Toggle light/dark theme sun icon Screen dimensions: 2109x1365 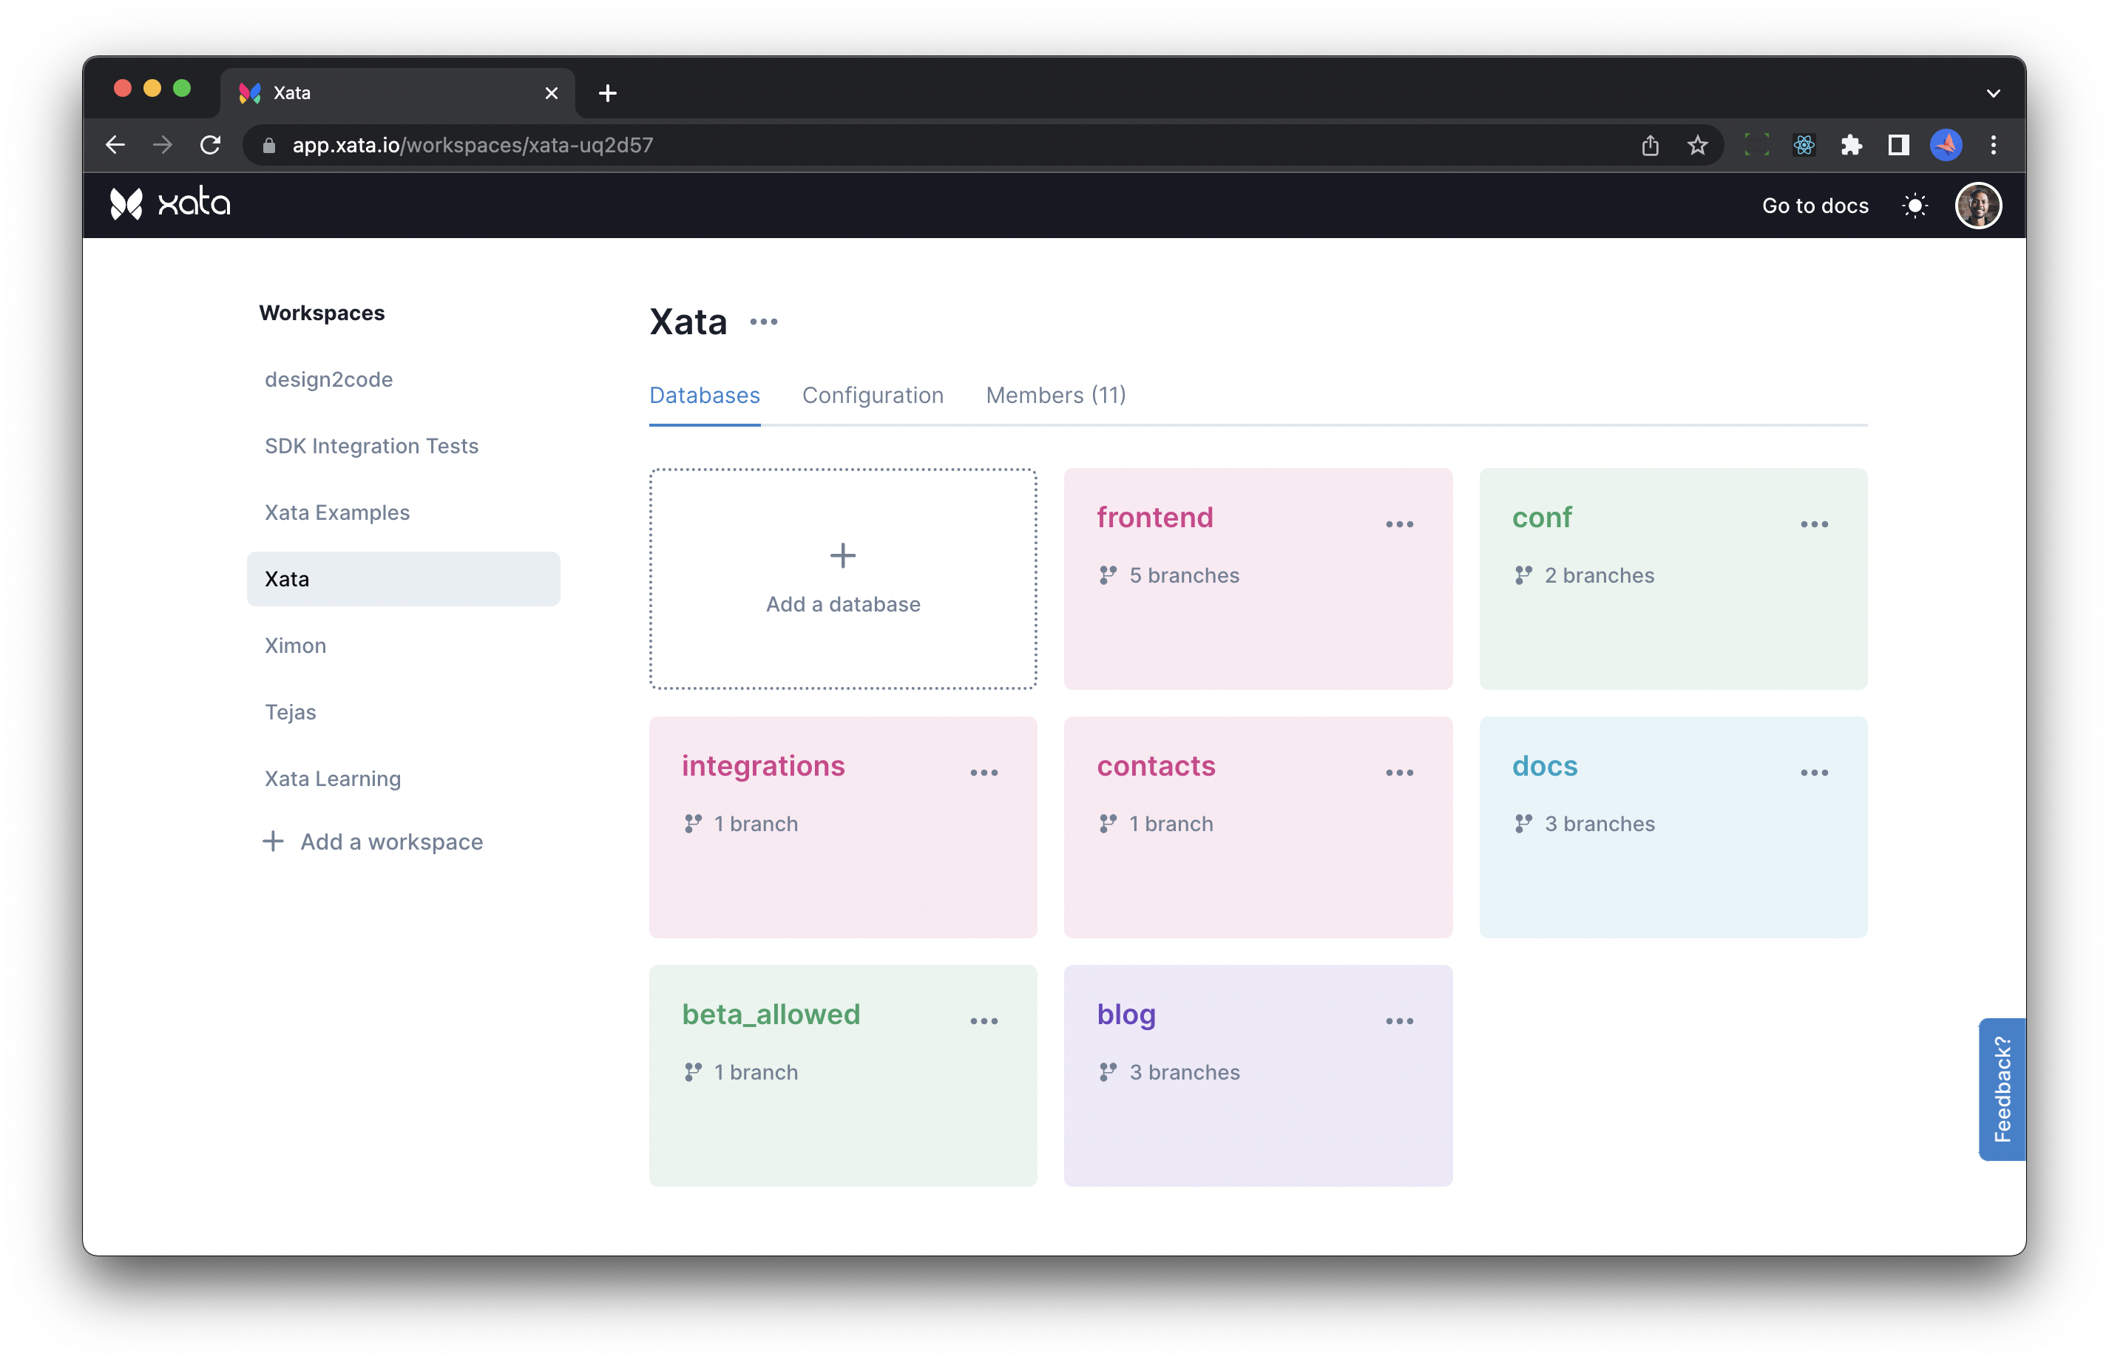pyautogui.click(x=1914, y=206)
